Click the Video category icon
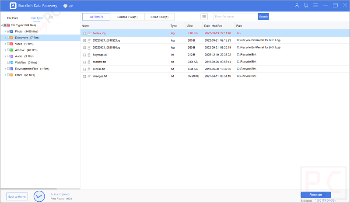The width and height of the screenshot is (350, 203). coord(12,44)
